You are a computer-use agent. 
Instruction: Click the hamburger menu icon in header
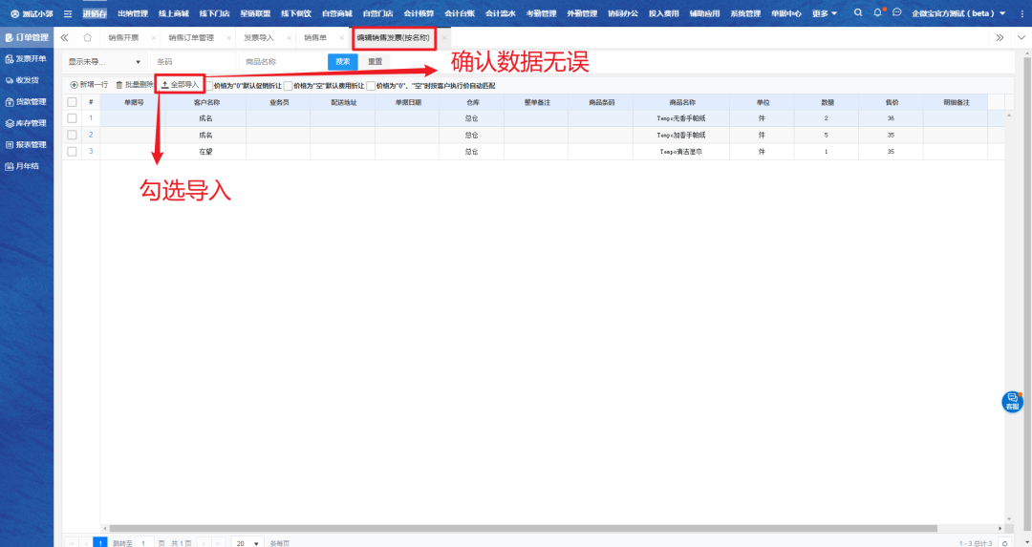point(68,13)
